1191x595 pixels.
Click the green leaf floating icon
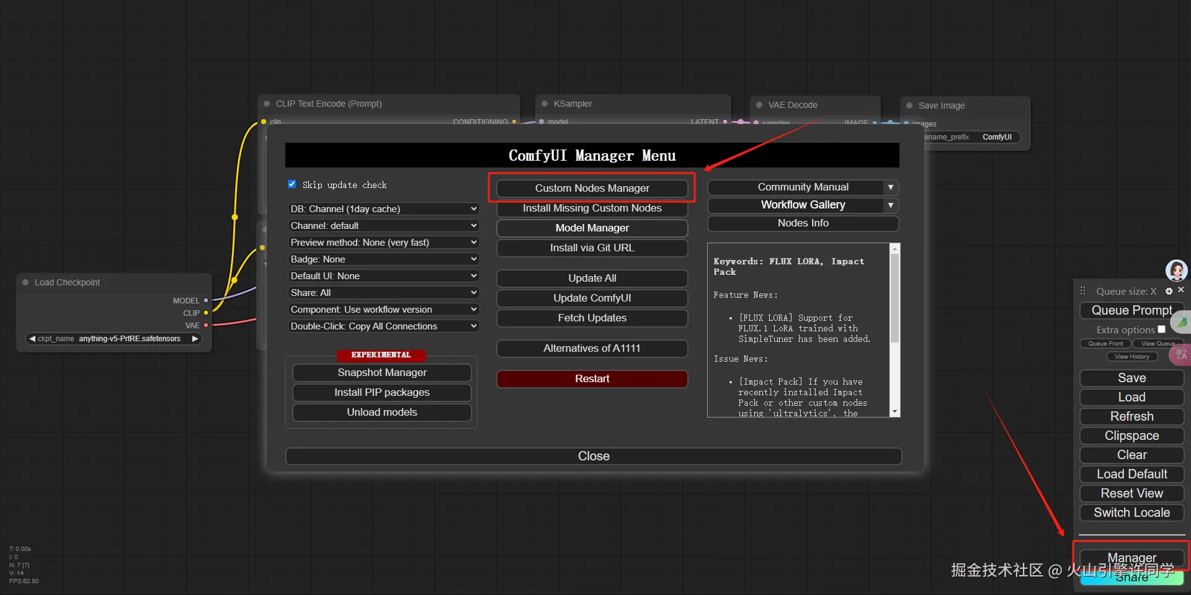click(x=1182, y=322)
